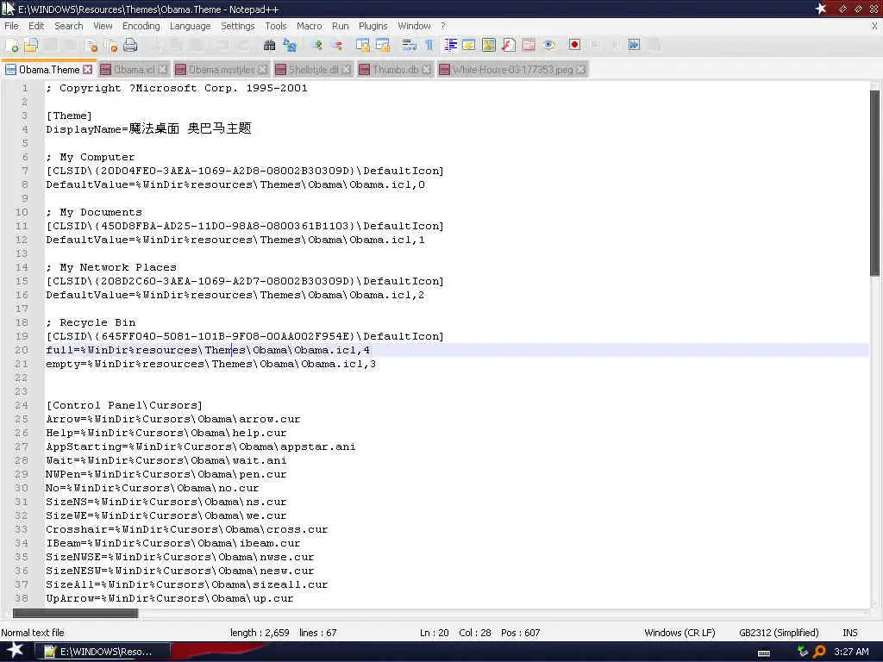Click the menu bar X close-document button
This screenshot has height=662, width=883.
point(874,26)
